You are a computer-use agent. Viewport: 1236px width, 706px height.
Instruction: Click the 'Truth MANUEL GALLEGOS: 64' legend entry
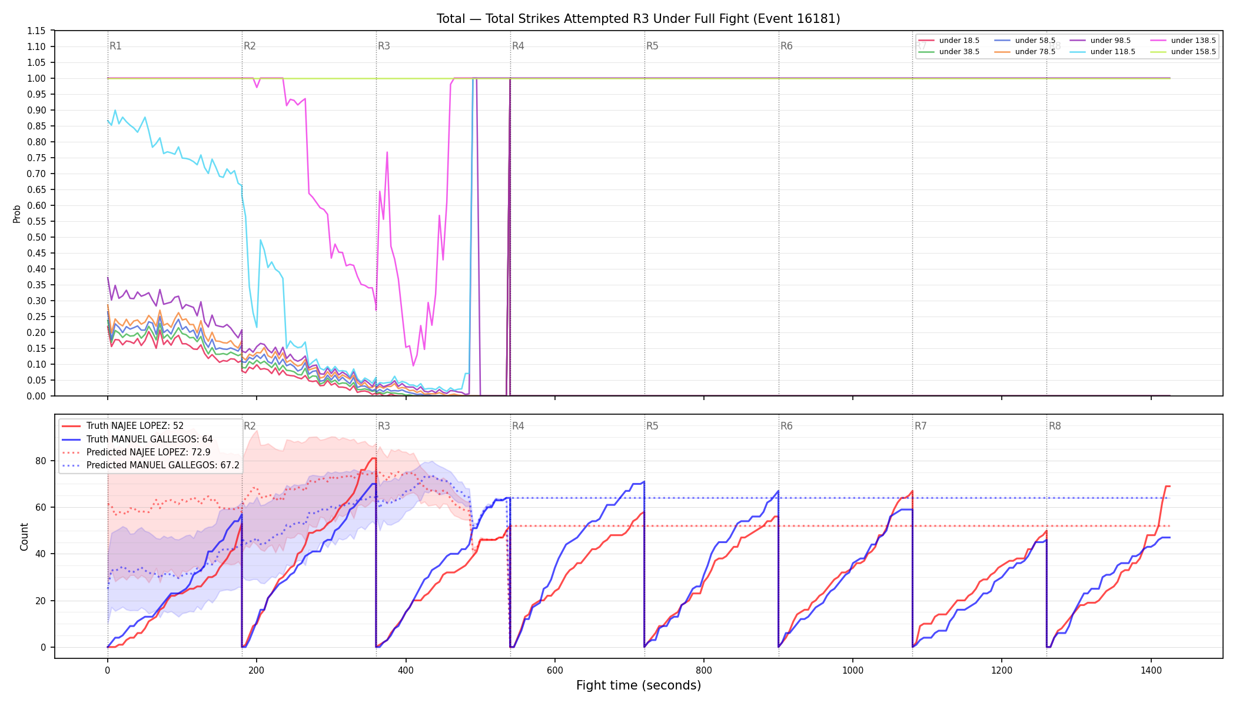tap(137, 439)
